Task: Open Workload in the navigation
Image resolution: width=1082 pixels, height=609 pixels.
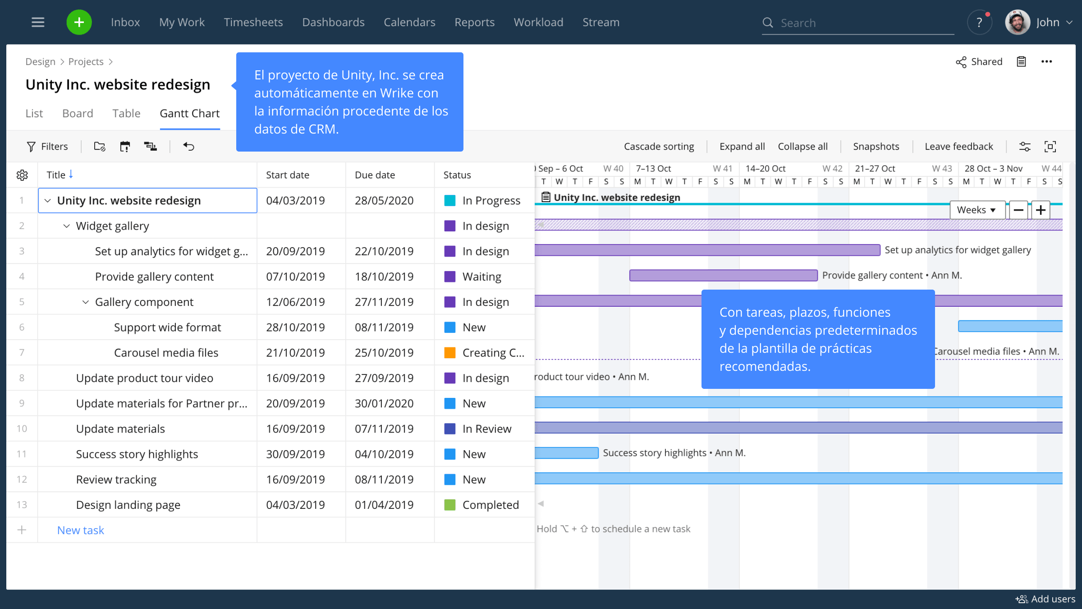Action: 538,22
